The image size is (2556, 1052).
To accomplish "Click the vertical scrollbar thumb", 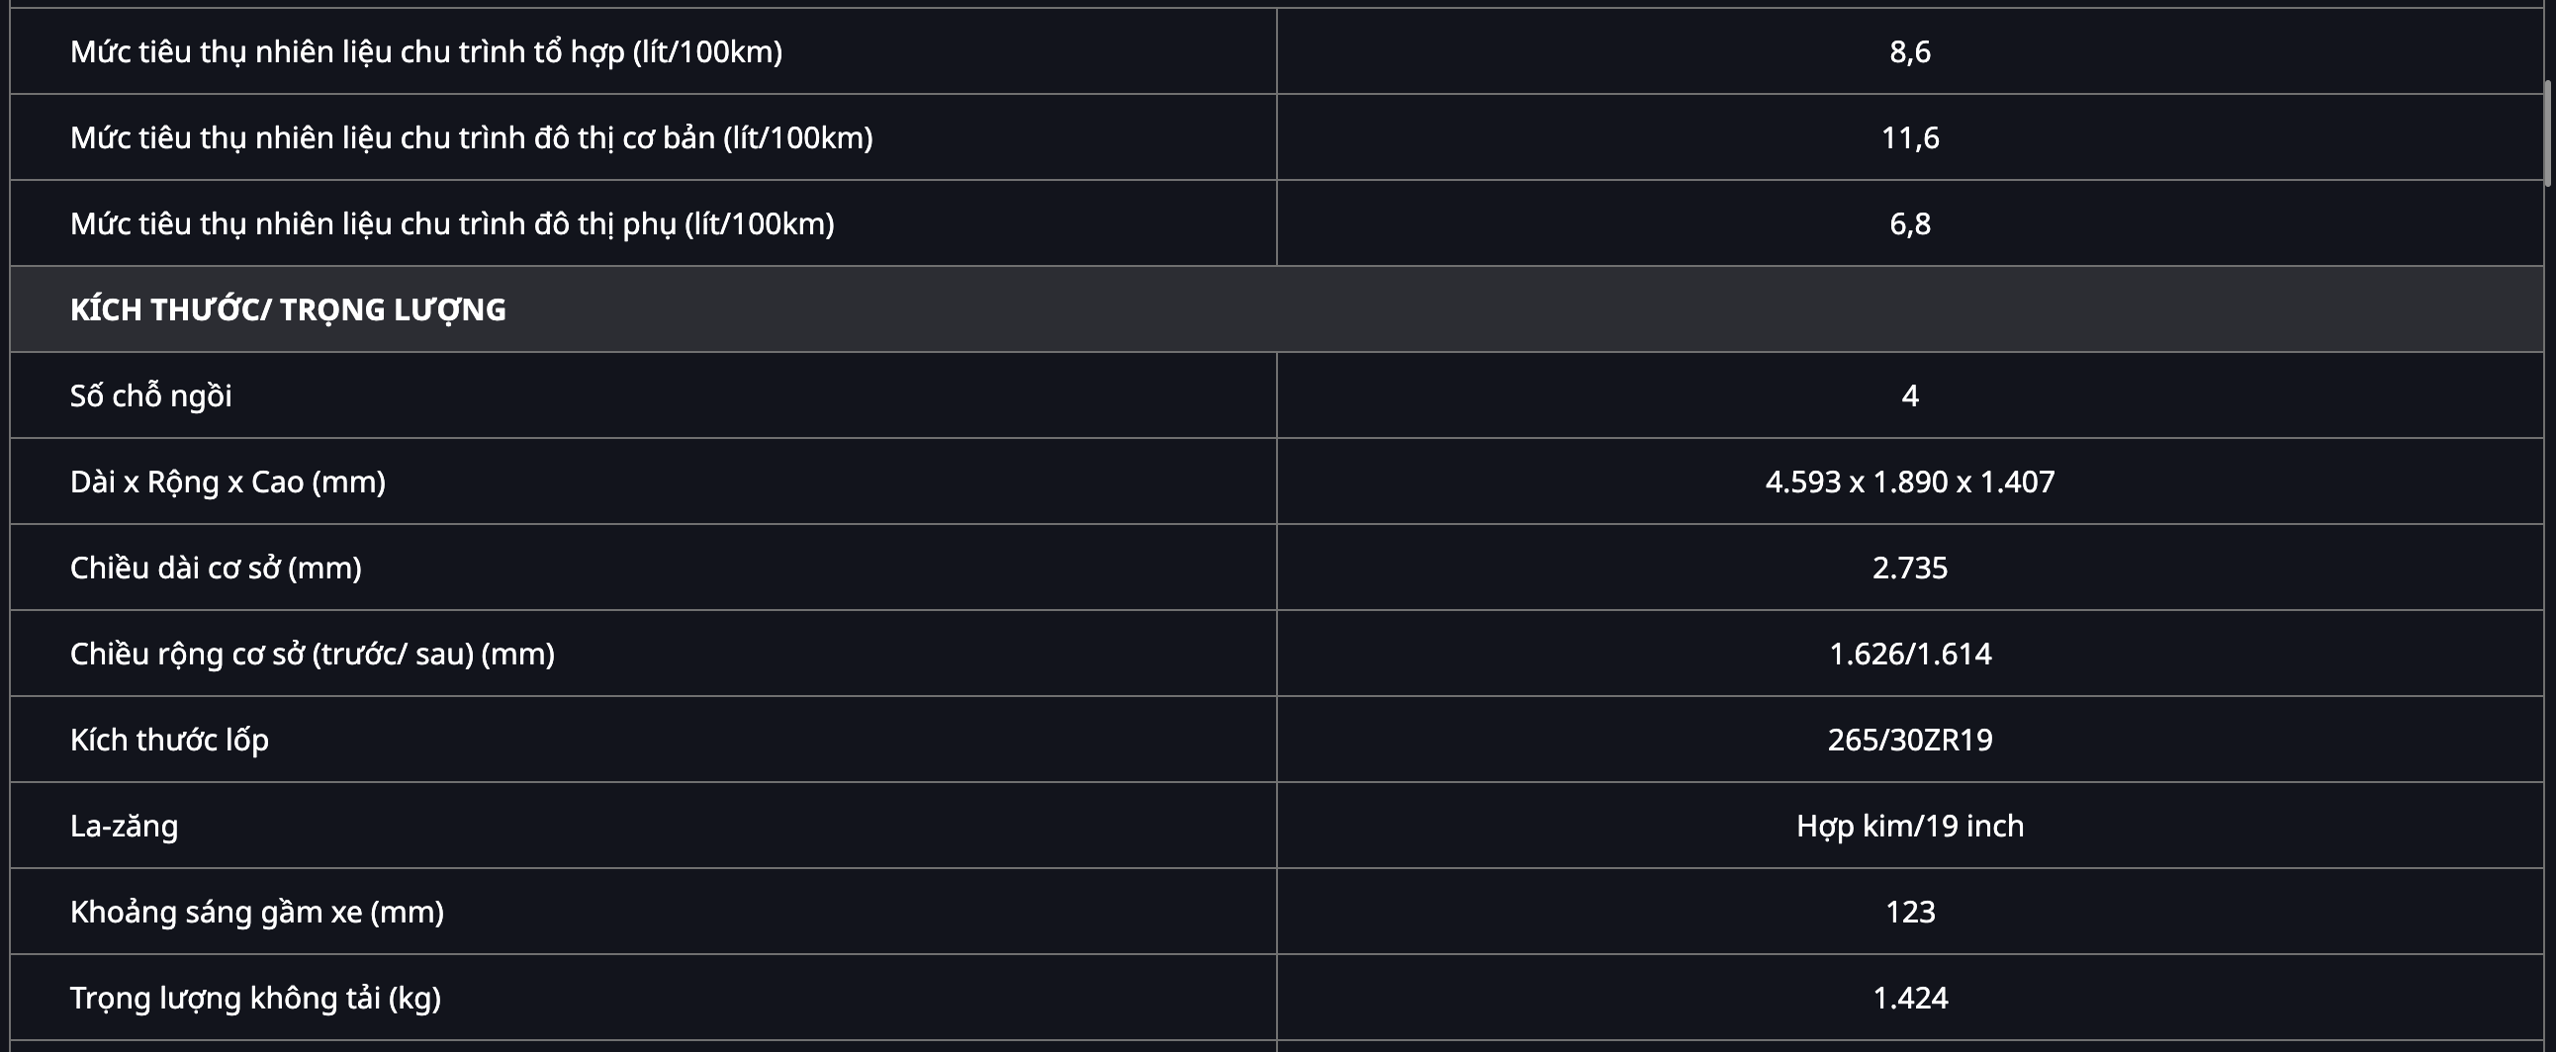I will tap(2547, 132).
